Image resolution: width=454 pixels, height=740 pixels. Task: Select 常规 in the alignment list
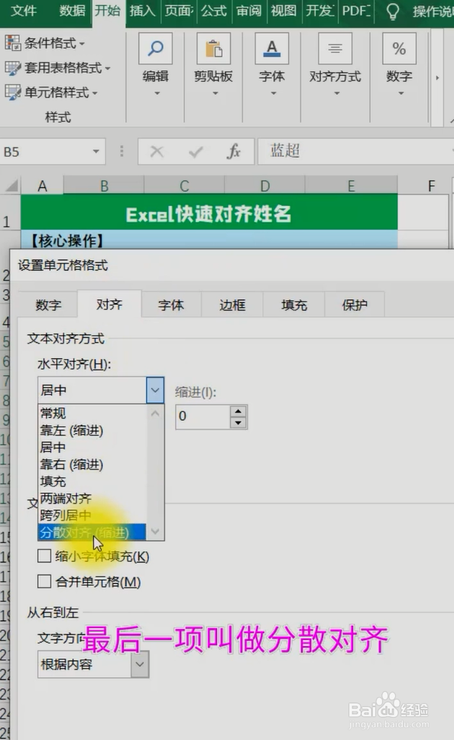[53, 413]
